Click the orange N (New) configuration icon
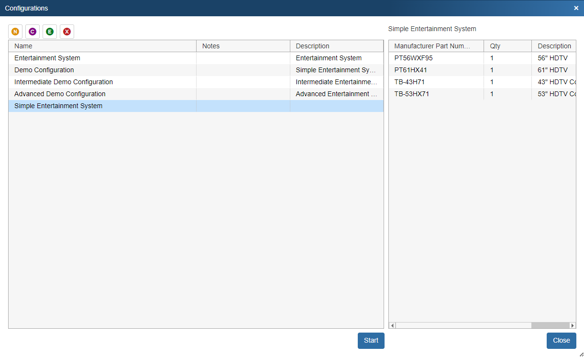The height and width of the screenshot is (357, 584). pyautogui.click(x=15, y=32)
